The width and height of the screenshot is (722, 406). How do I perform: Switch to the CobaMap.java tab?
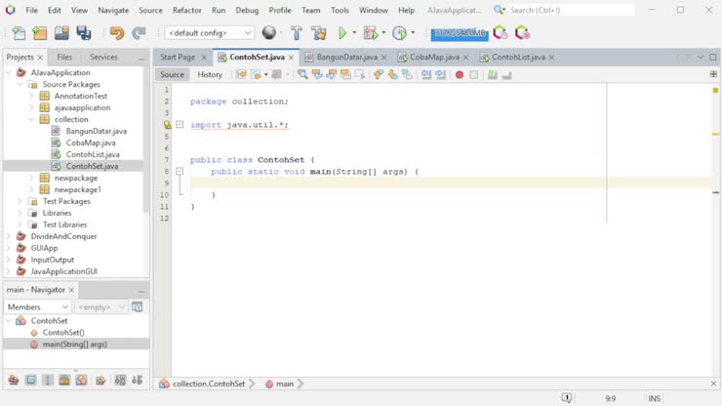[433, 58]
